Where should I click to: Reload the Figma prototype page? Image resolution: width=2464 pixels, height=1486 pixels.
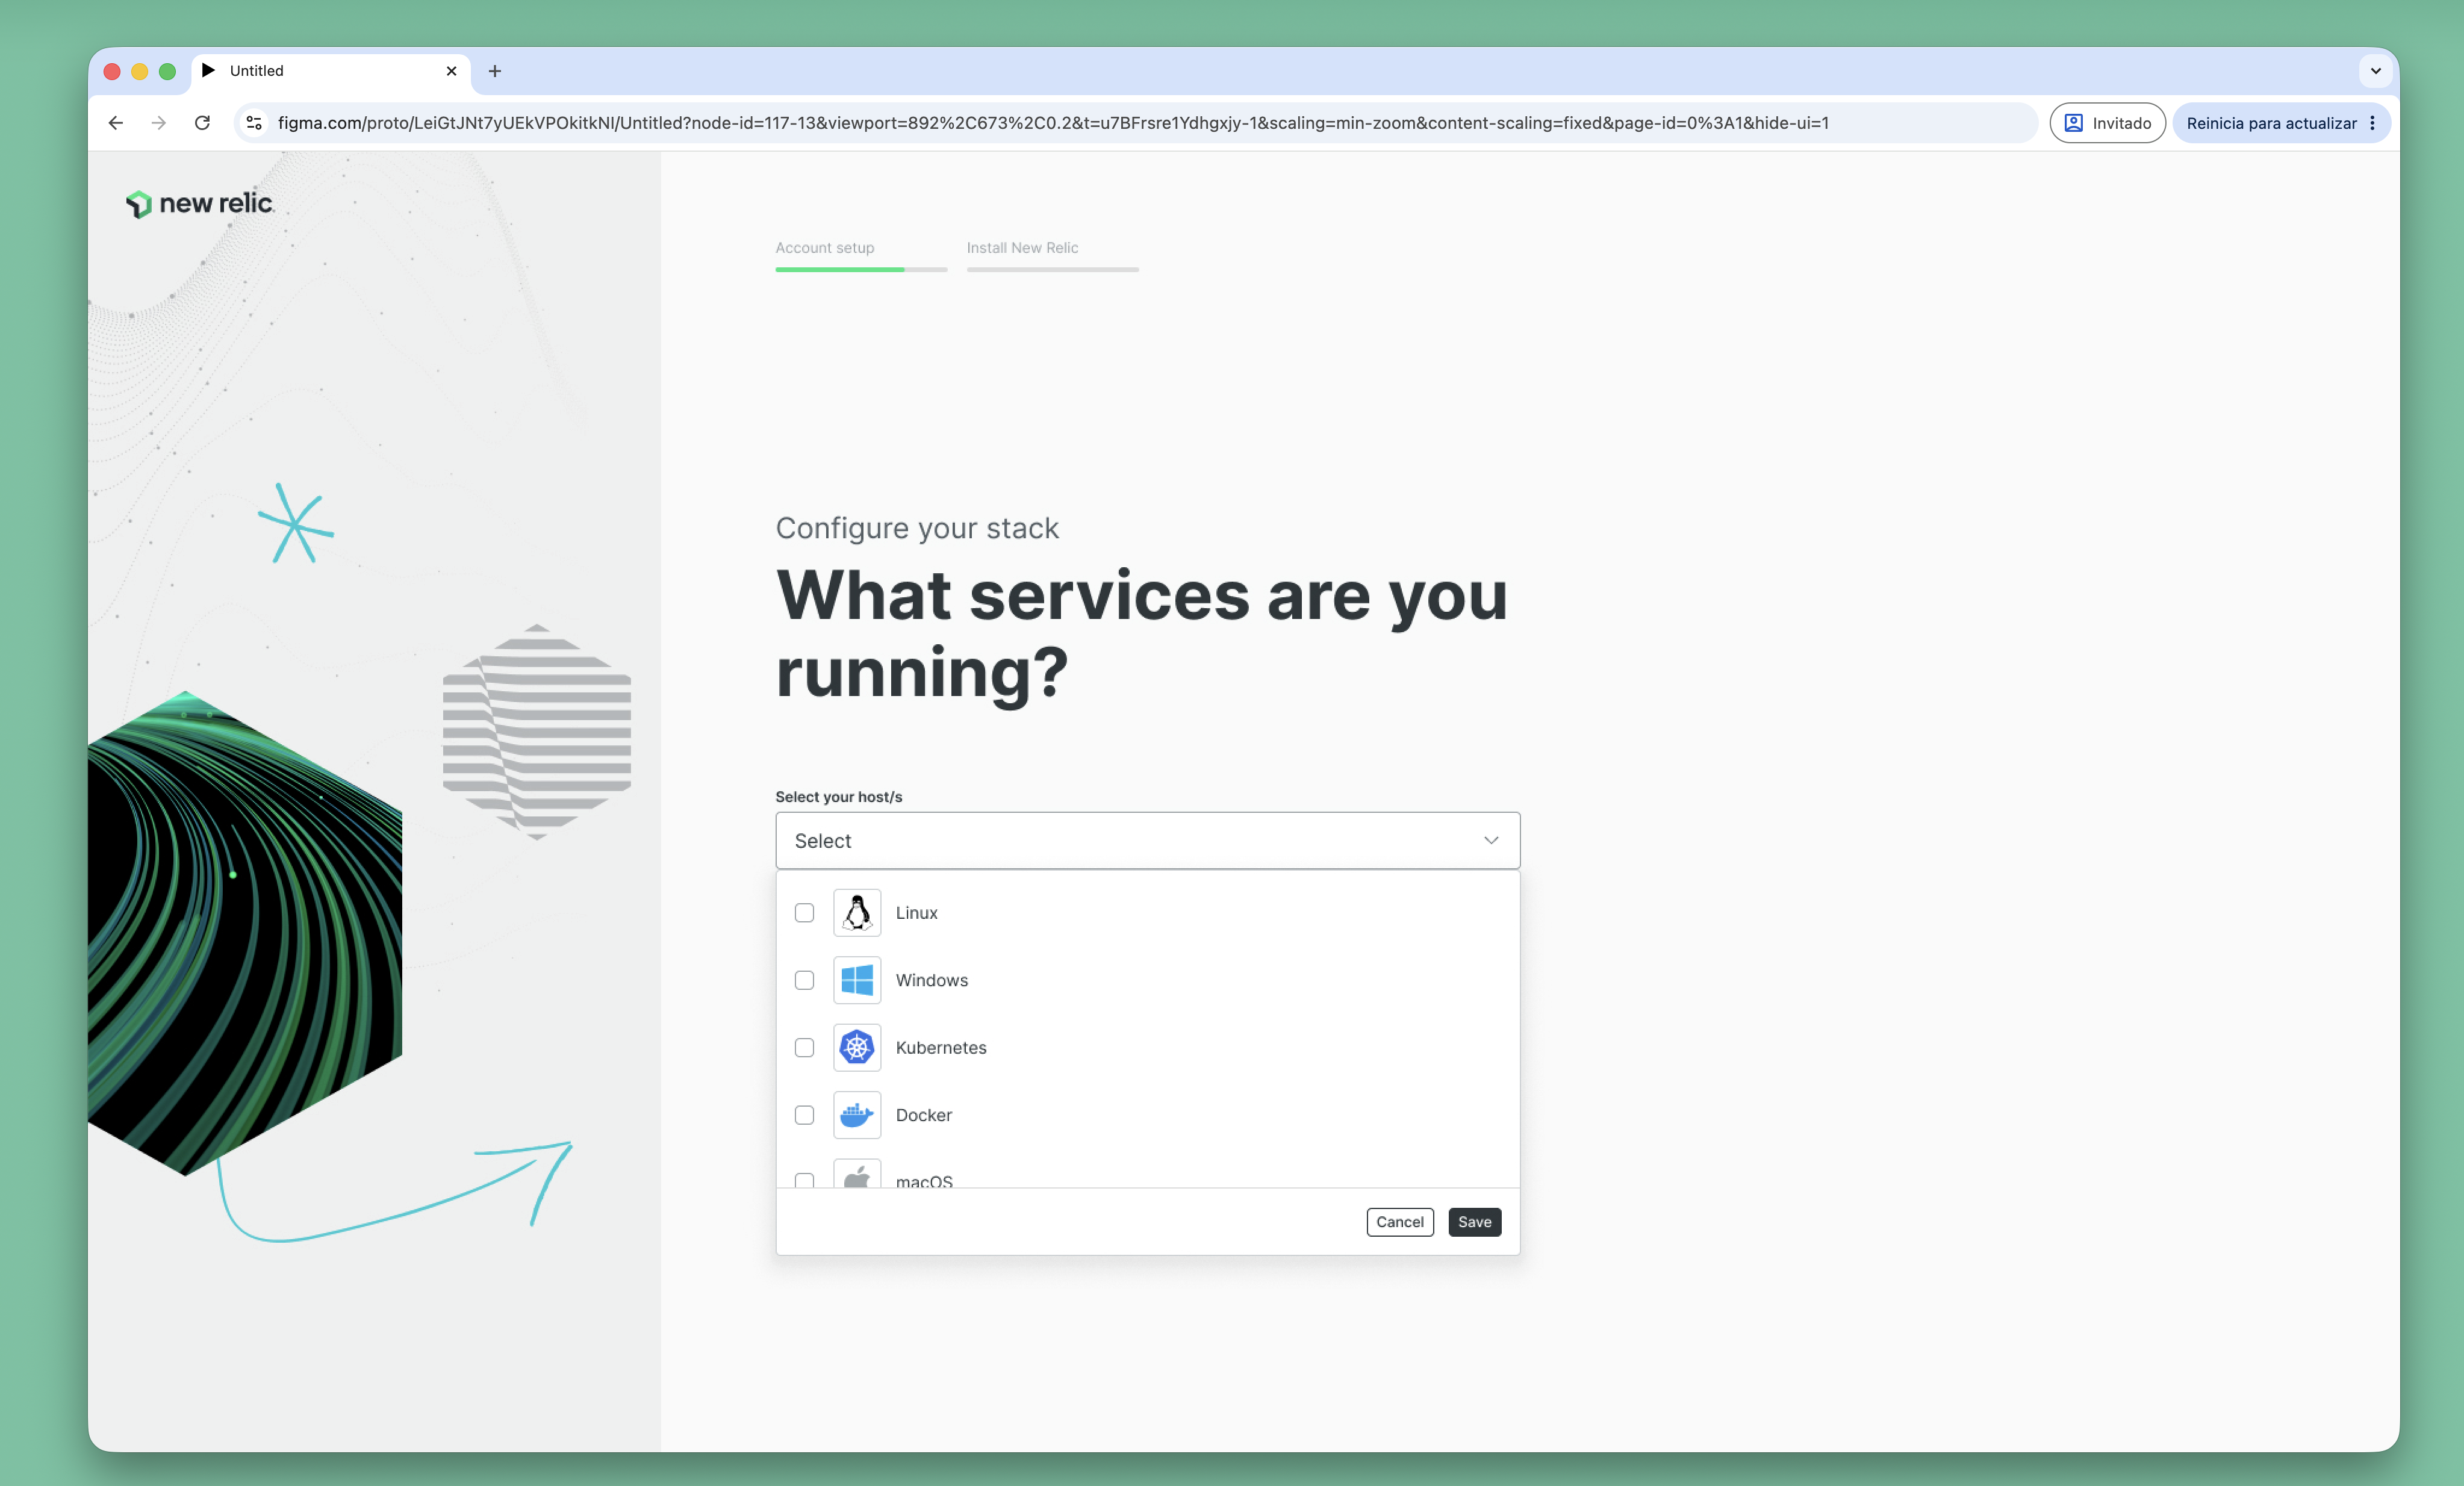(x=202, y=123)
